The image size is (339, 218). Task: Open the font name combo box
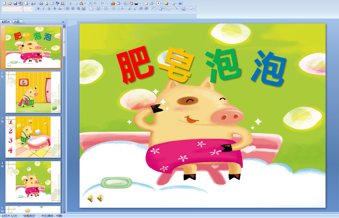pyautogui.click(x=12, y=9)
